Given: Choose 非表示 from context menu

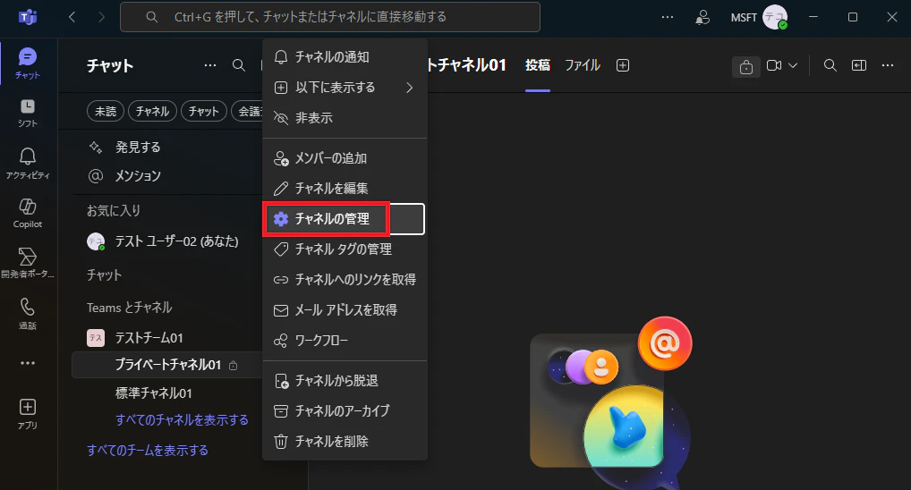Looking at the screenshot, I should point(345,118).
